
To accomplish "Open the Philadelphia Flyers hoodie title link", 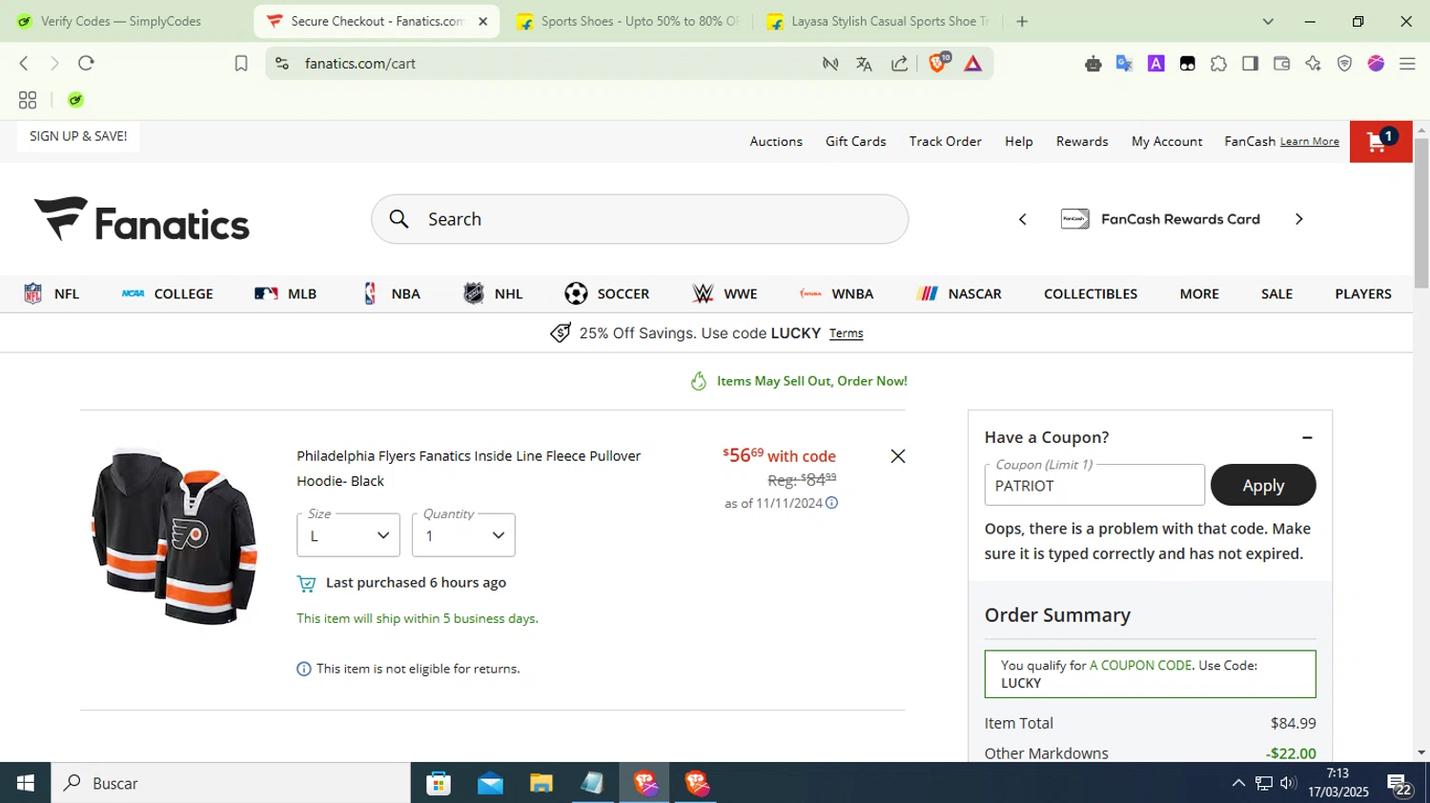I will point(468,469).
